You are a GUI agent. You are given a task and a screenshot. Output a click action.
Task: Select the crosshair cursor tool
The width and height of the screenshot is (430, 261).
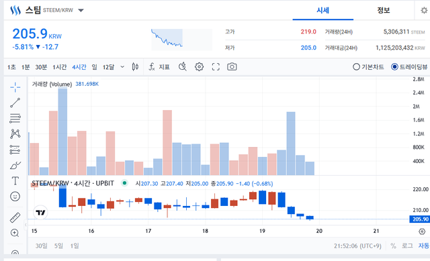click(x=15, y=87)
